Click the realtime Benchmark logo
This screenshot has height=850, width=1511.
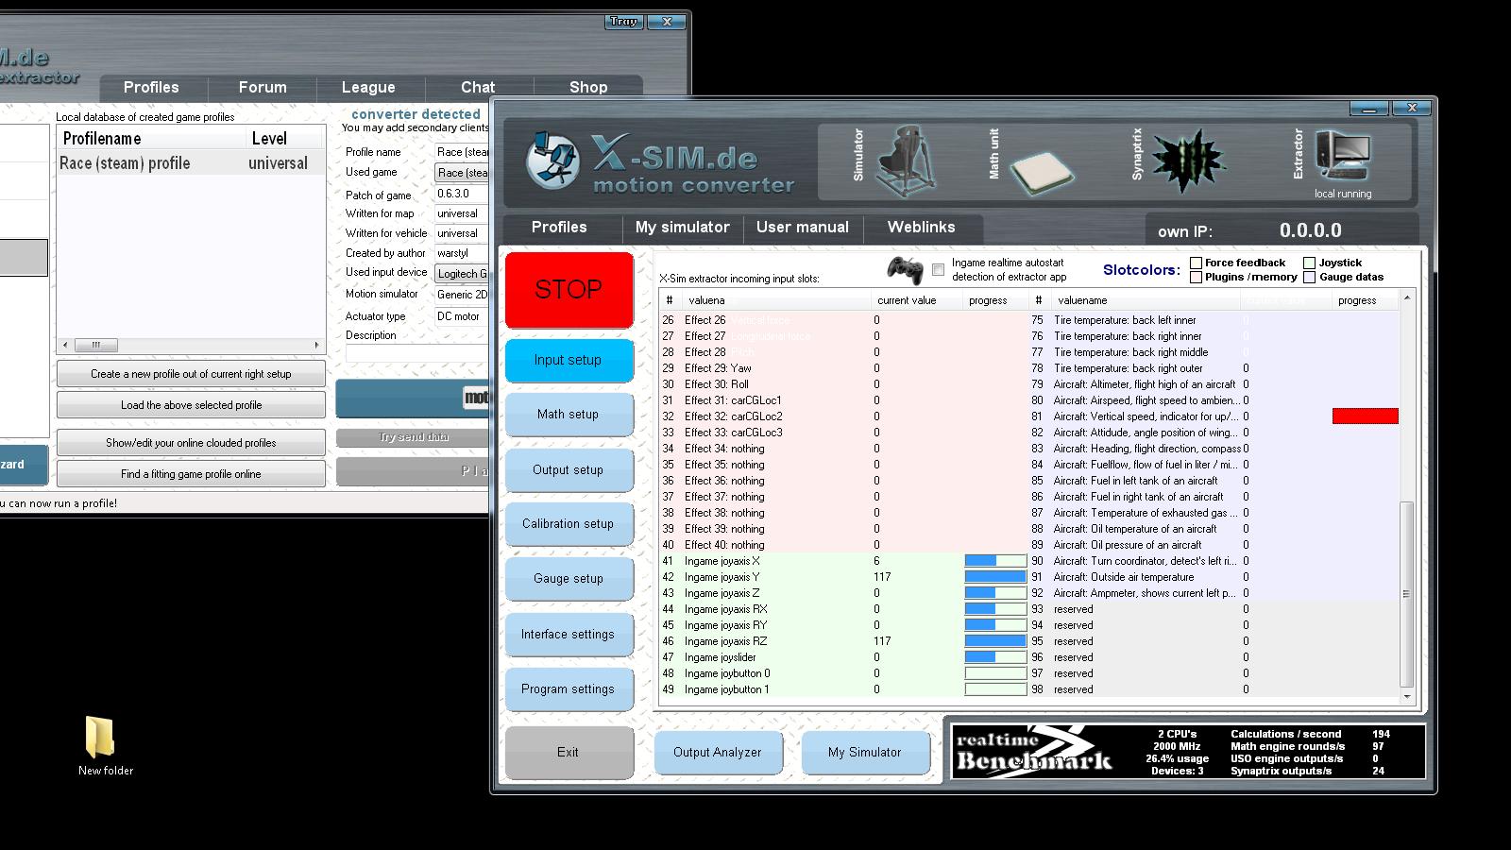pyautogui.click(x=1034, y=752)
